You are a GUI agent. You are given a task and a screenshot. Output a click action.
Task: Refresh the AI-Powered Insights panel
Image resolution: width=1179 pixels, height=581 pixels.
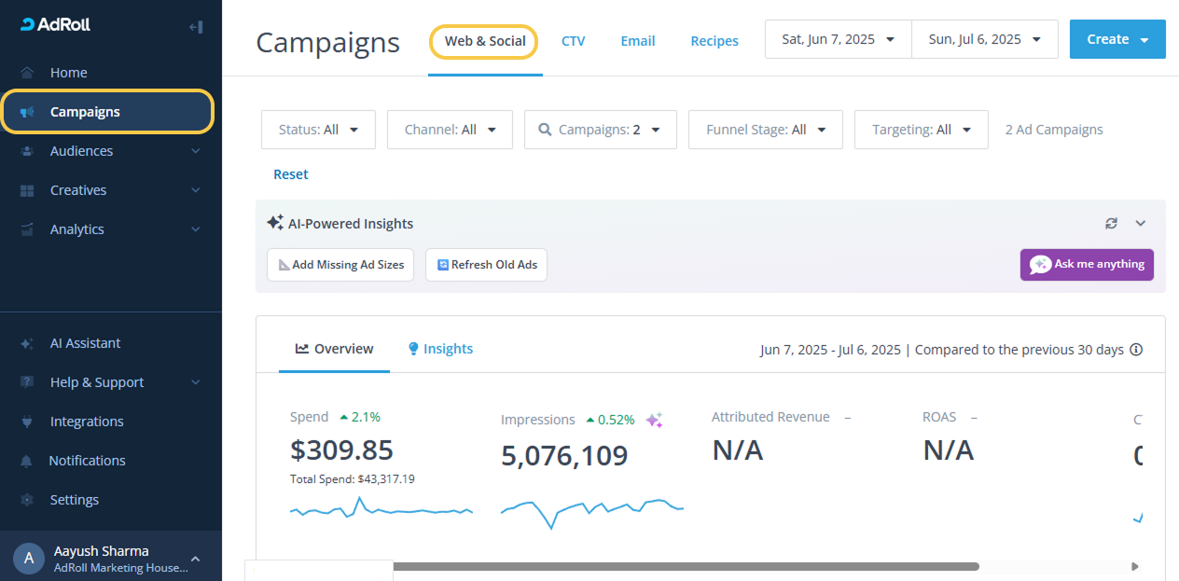click(1111, 224)
